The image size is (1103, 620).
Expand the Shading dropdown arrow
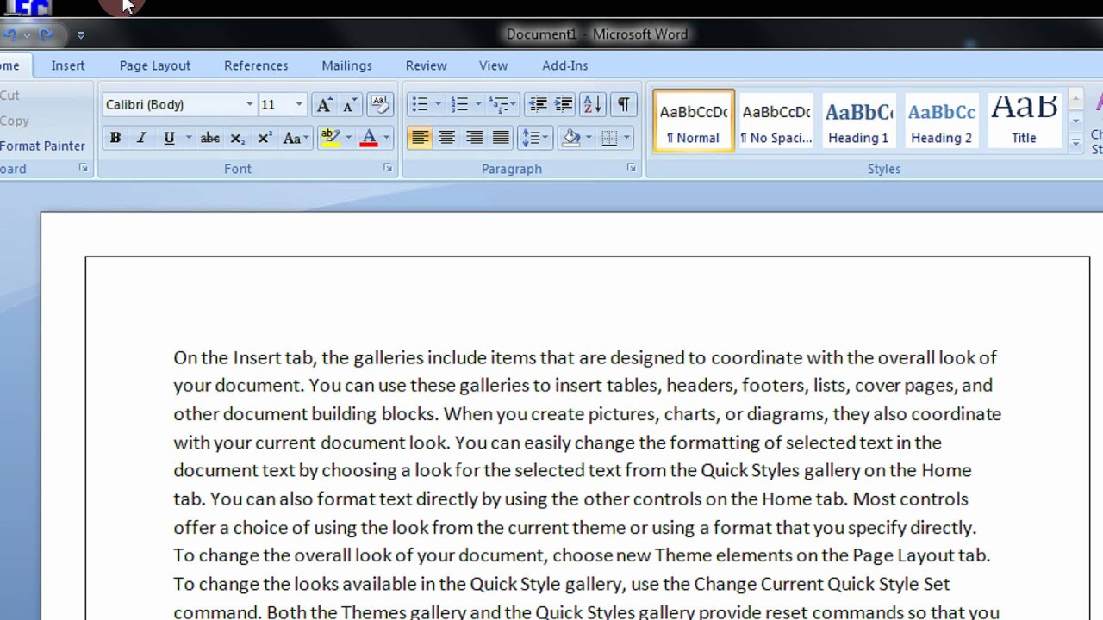(589, 138)
